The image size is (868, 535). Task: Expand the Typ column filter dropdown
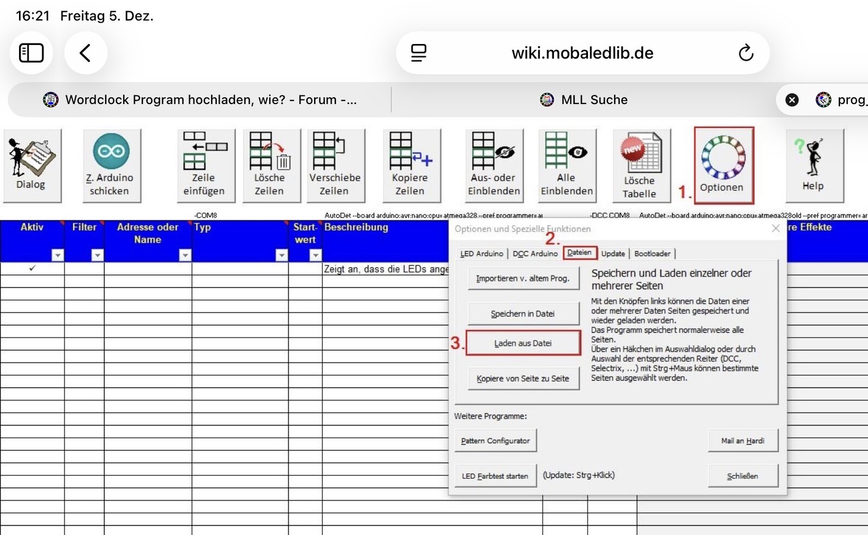[x=281, y=255]
